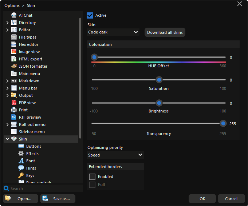Collapse the Skin tree node
Image resolution: width=248 pixels, height=206 pixels.
[x=7, y=139]
